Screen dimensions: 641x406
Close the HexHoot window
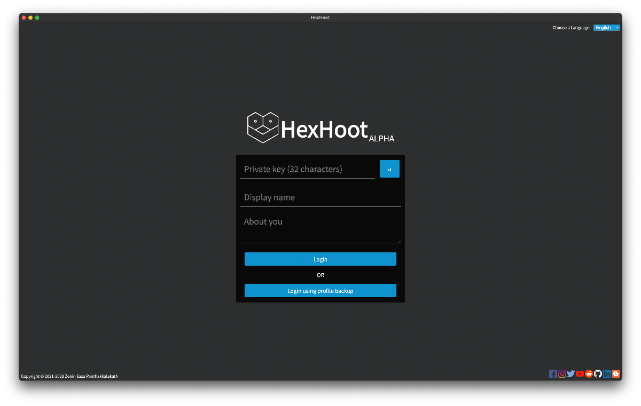point(24,18)
